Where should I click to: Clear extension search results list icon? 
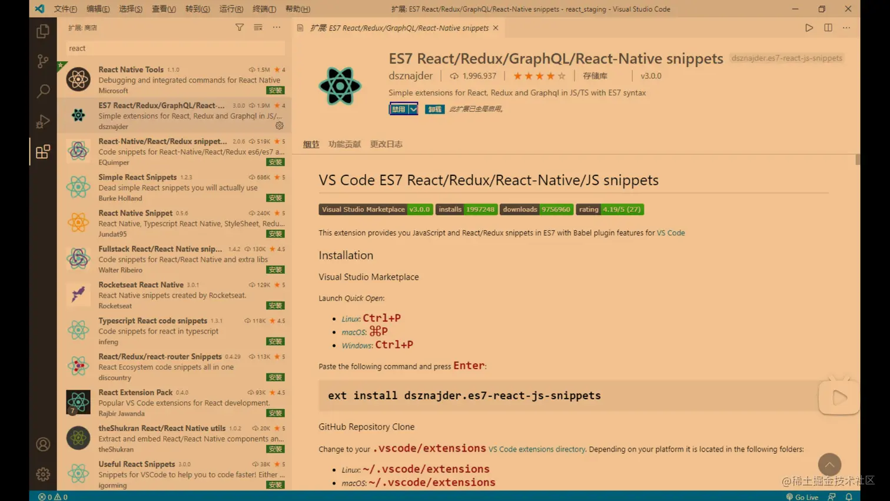coord(258,28)
